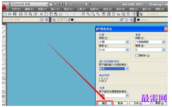The height and width of the screenshot is (107, 172).
Task: Click the 取消 button in the 图形单位 dialog
Action: coord(120,103)
